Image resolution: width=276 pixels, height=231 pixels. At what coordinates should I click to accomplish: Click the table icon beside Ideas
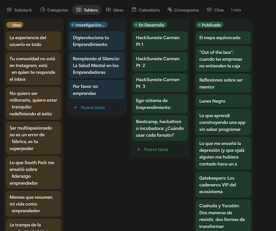pos(108,10)
